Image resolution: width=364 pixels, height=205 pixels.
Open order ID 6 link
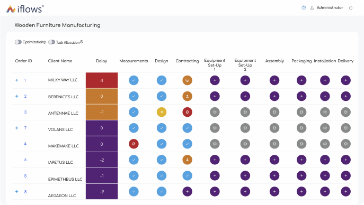25,160
